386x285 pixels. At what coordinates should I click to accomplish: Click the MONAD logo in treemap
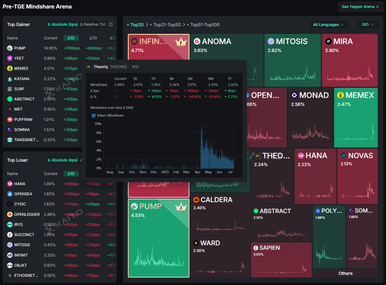click(294, 95)
